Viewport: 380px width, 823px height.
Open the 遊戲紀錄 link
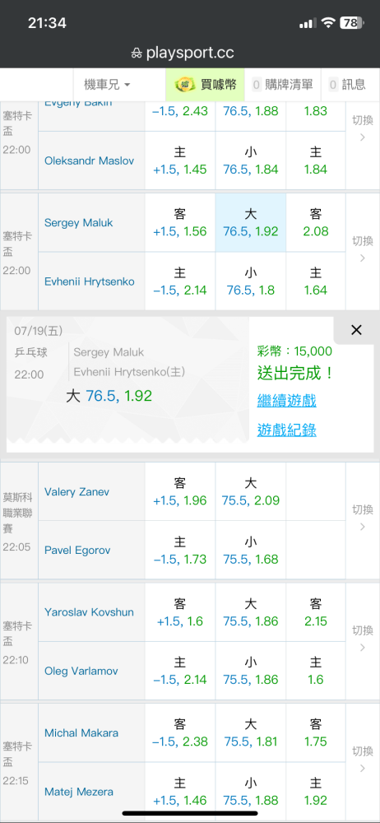pos(286,430)
